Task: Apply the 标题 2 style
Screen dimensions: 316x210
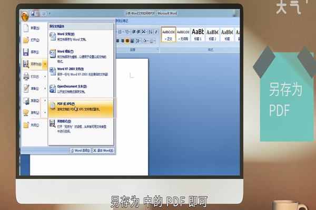Action: 213,35
